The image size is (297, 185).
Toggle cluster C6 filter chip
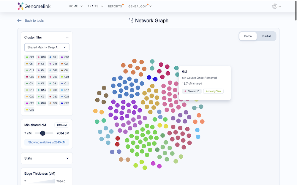pyautogui.click(x=41, y=64)
